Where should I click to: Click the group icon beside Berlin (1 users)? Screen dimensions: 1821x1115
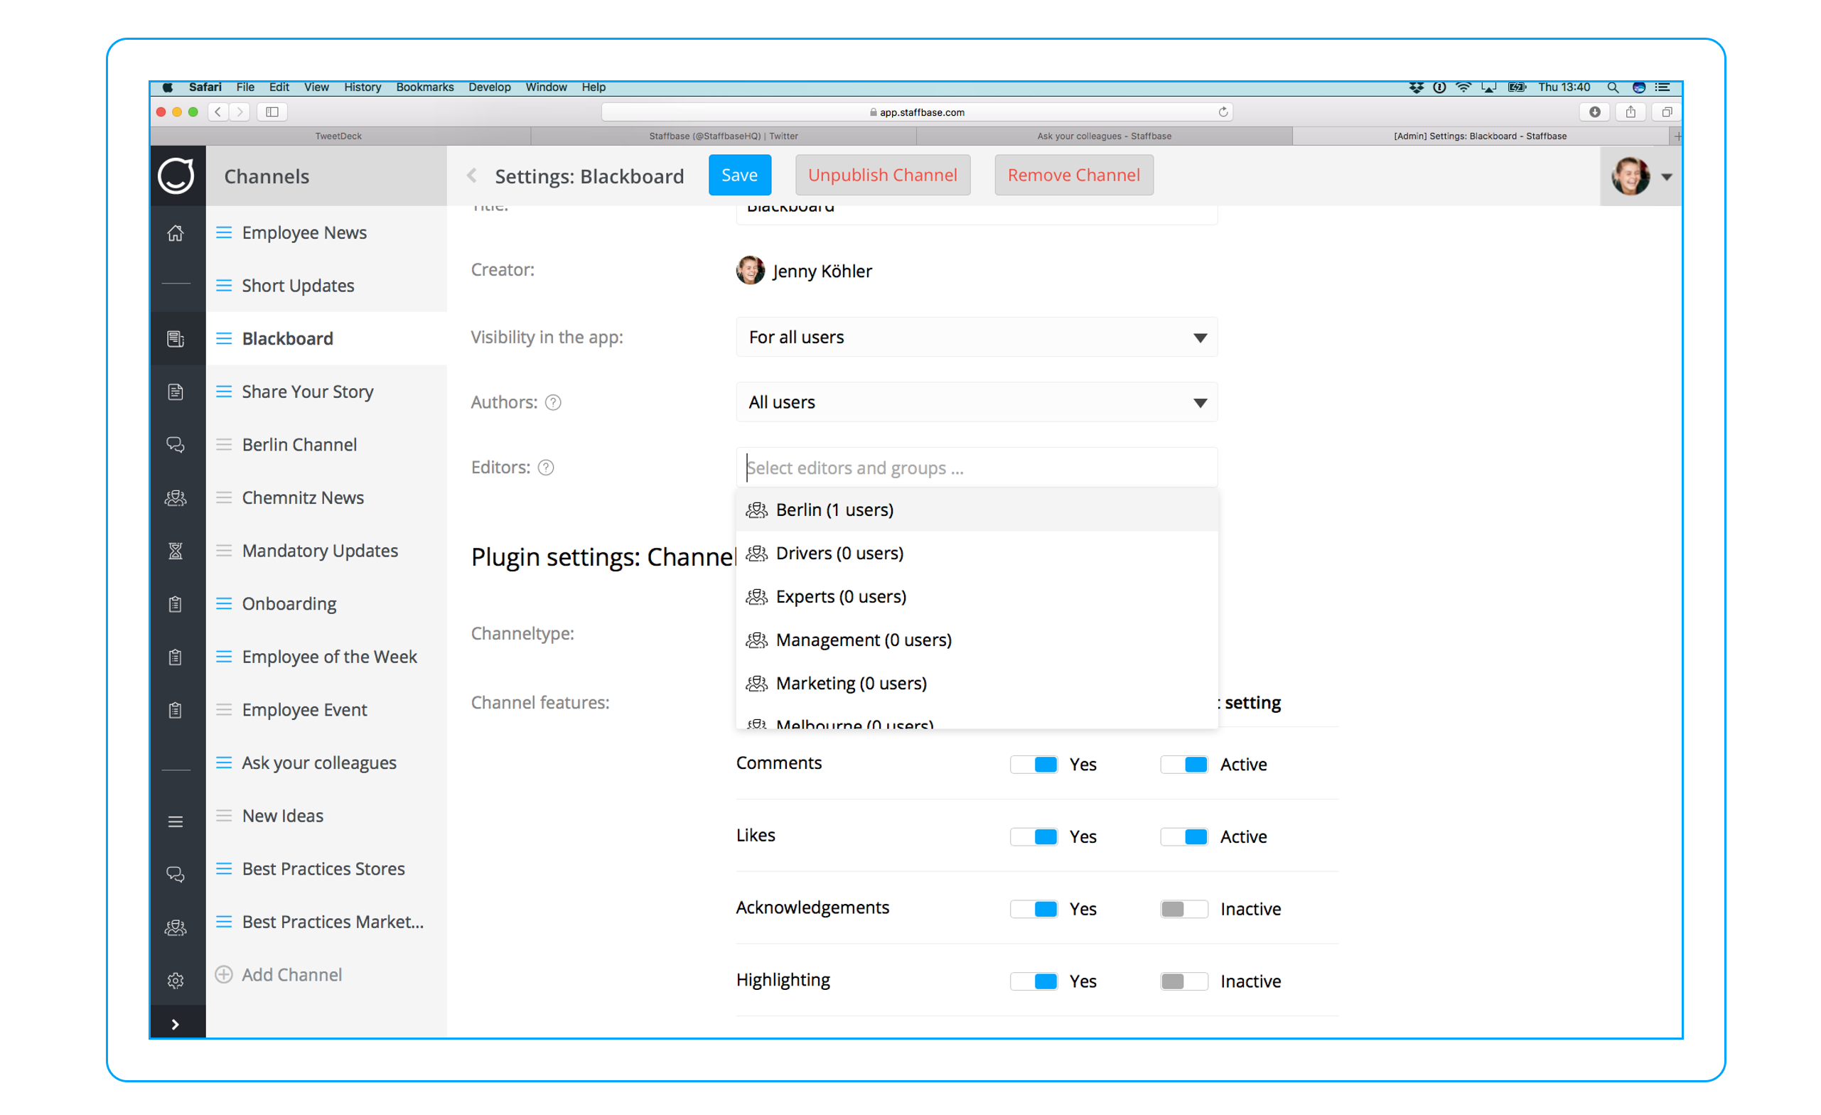coord(757,510)
